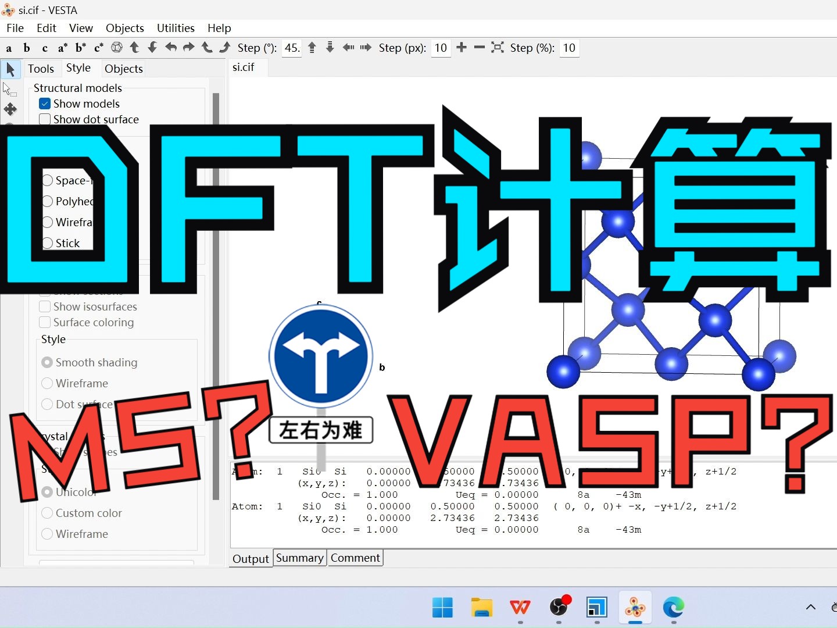Open the Summary tab at bottom
Viewport: 837px width, 628px height.
[x=299, y=558]
